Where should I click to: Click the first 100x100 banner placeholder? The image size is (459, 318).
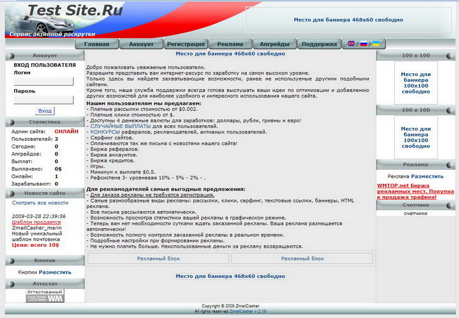click(x=416, y=83)
